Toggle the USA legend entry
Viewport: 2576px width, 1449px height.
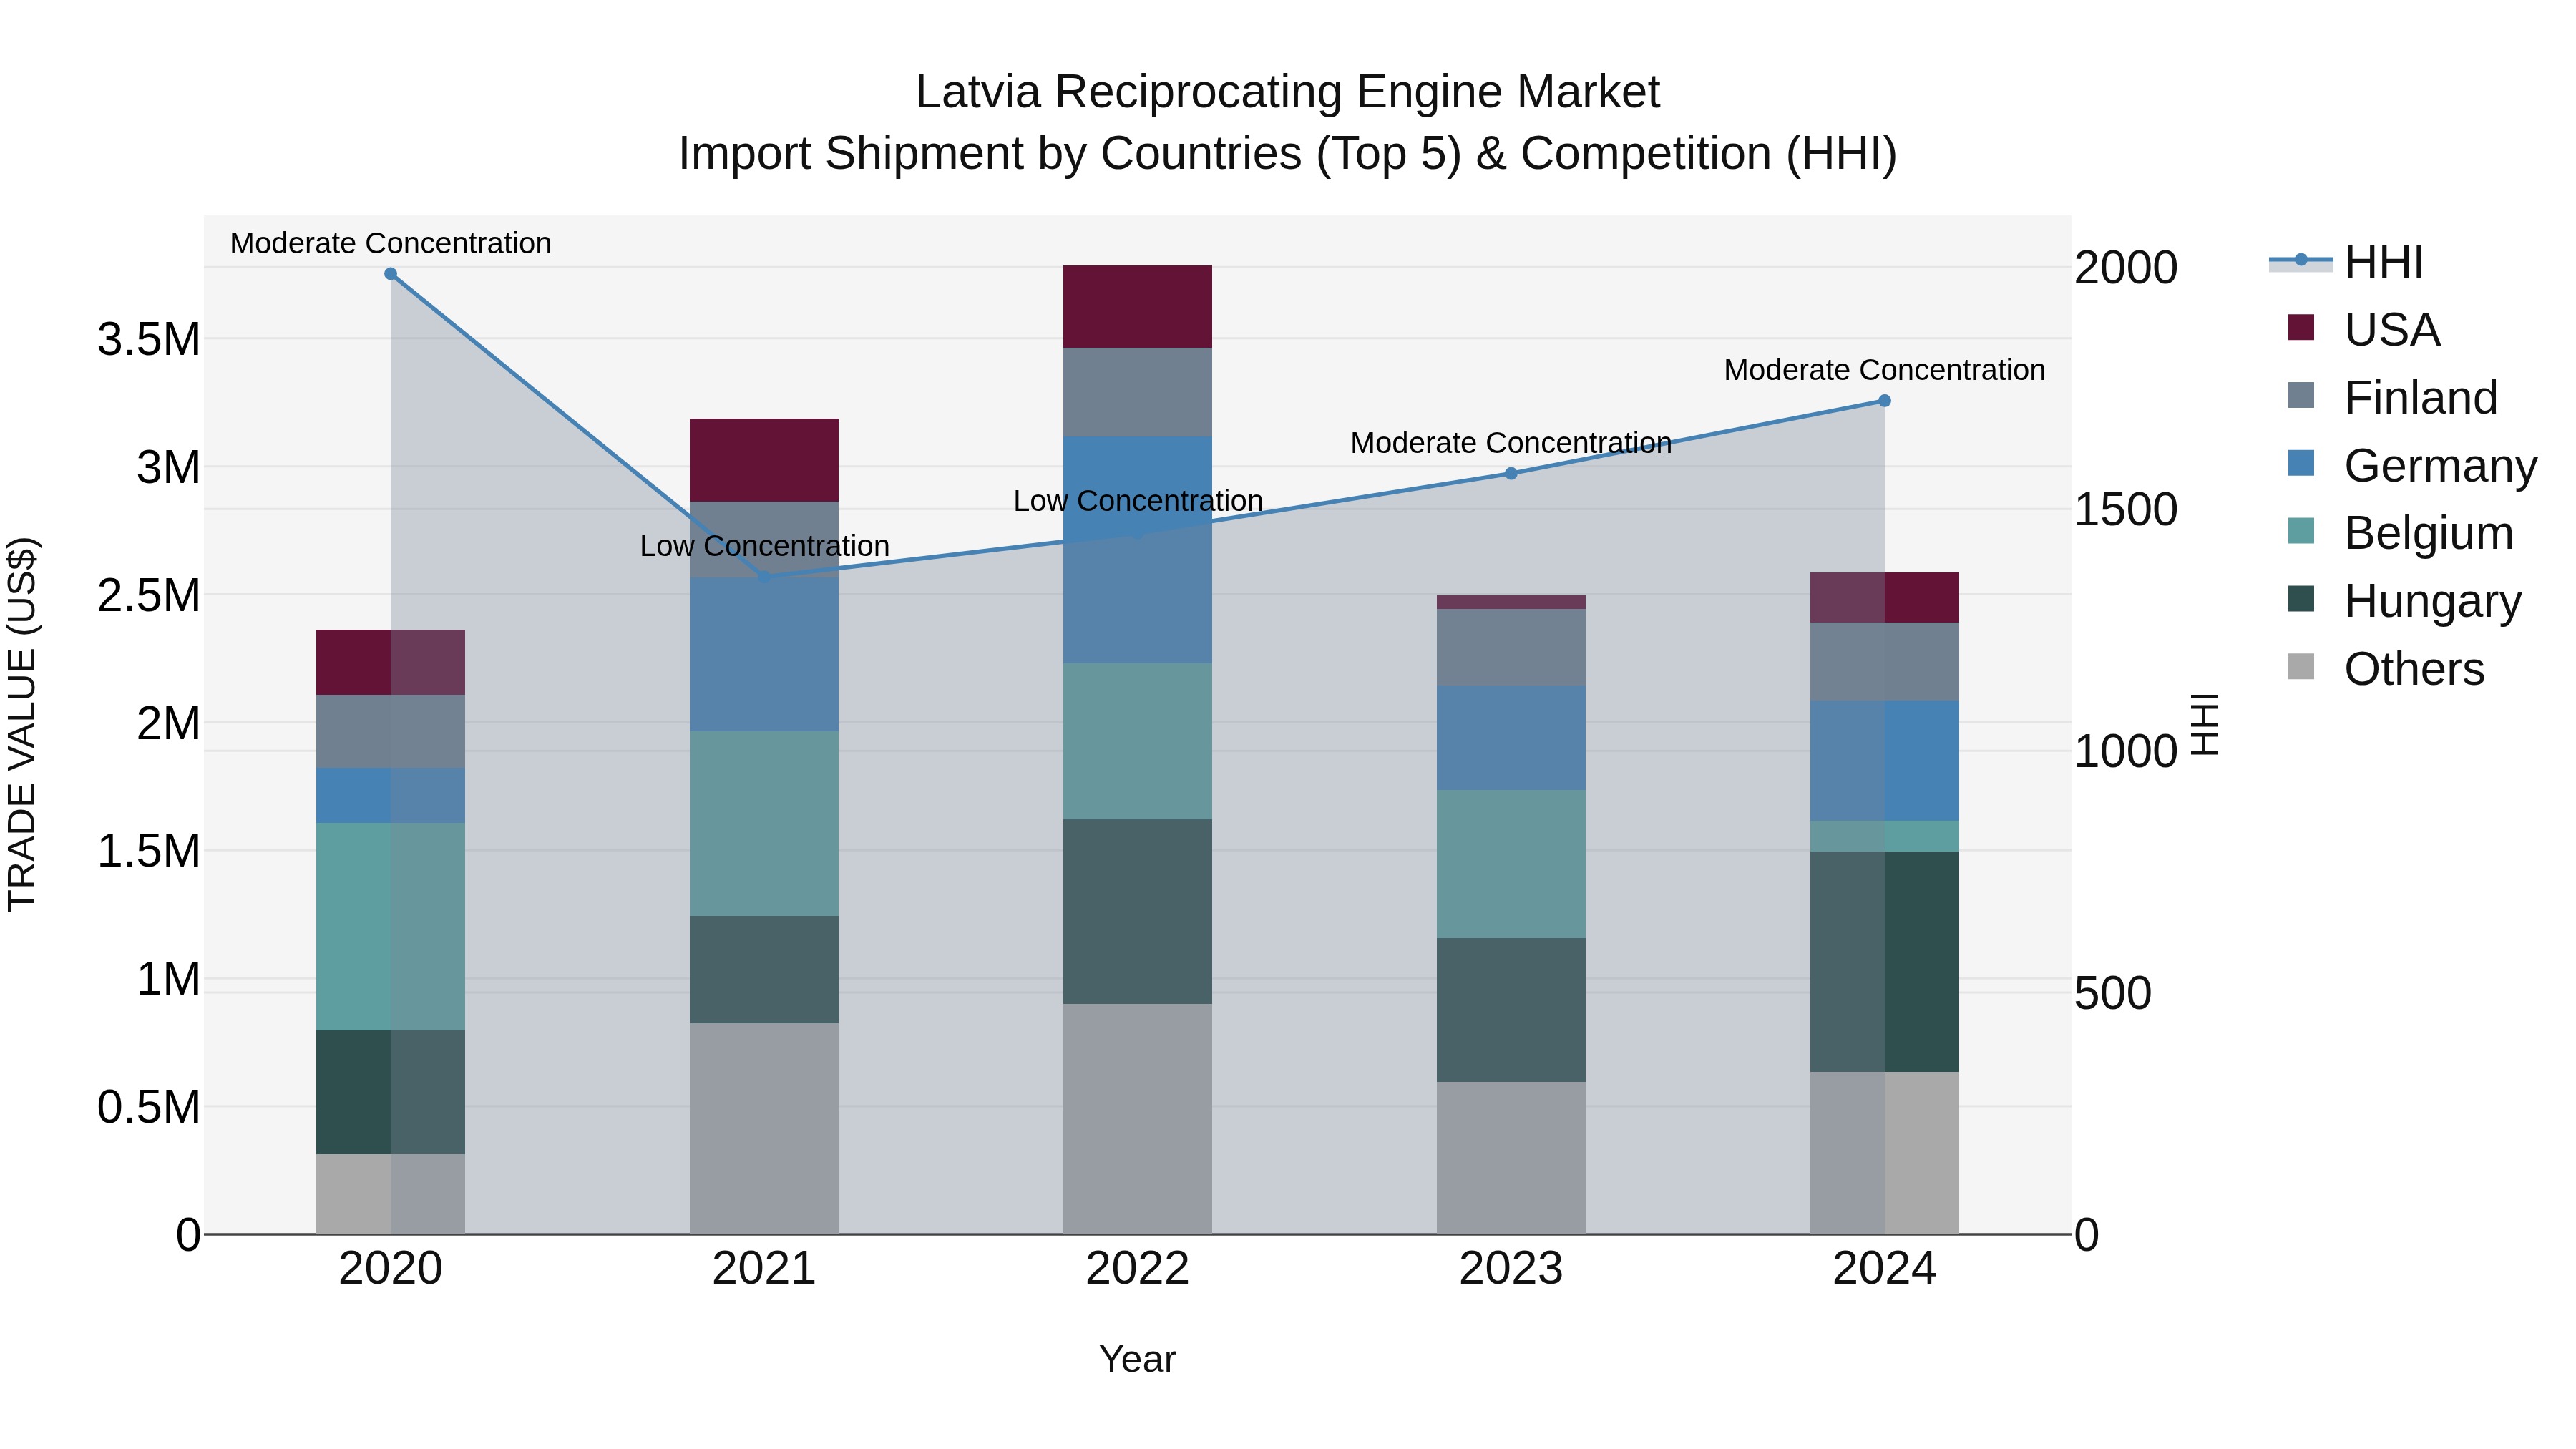pos(2364,329)
